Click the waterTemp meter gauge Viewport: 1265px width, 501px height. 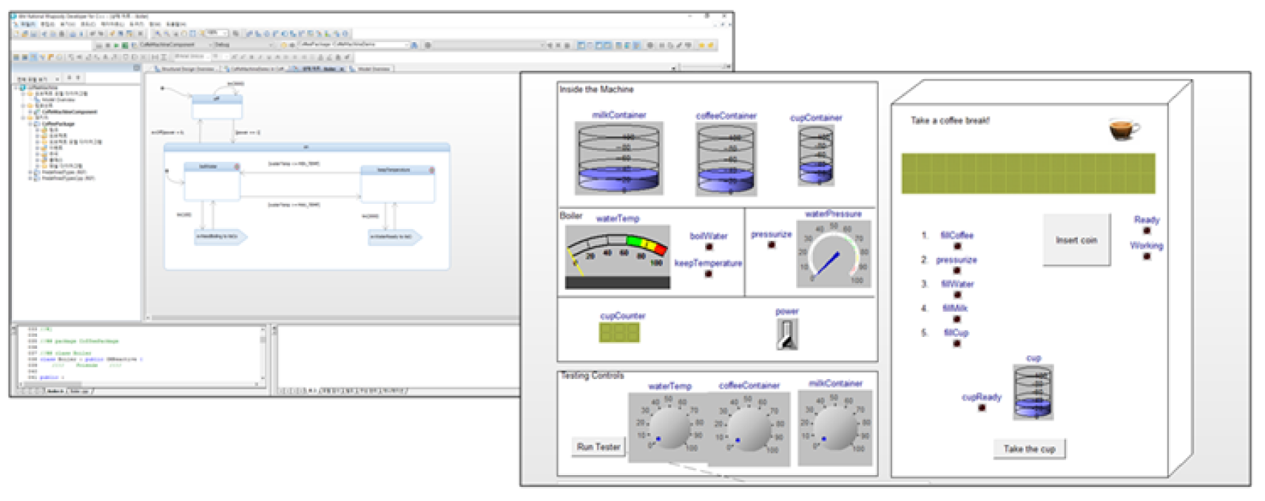pos(617,256)
